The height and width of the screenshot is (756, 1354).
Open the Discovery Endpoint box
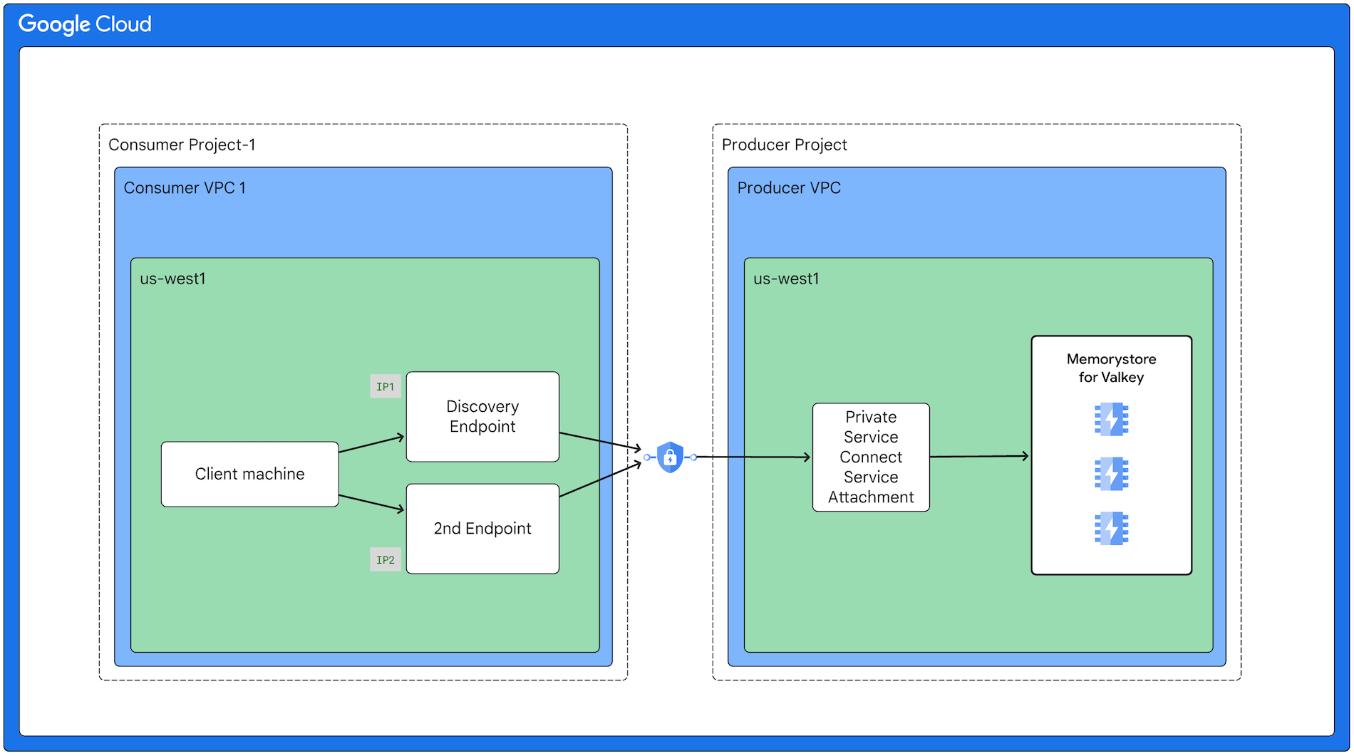pos(482,416)
